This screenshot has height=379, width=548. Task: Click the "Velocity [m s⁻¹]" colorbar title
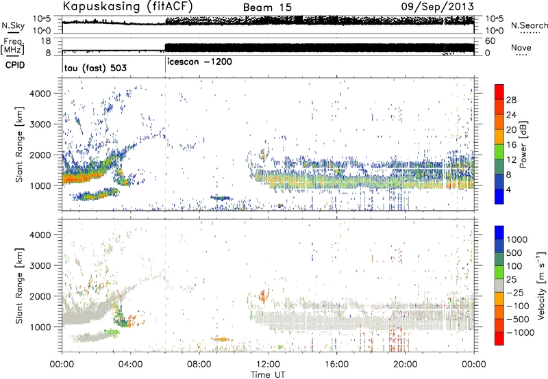tap(541, 285)
